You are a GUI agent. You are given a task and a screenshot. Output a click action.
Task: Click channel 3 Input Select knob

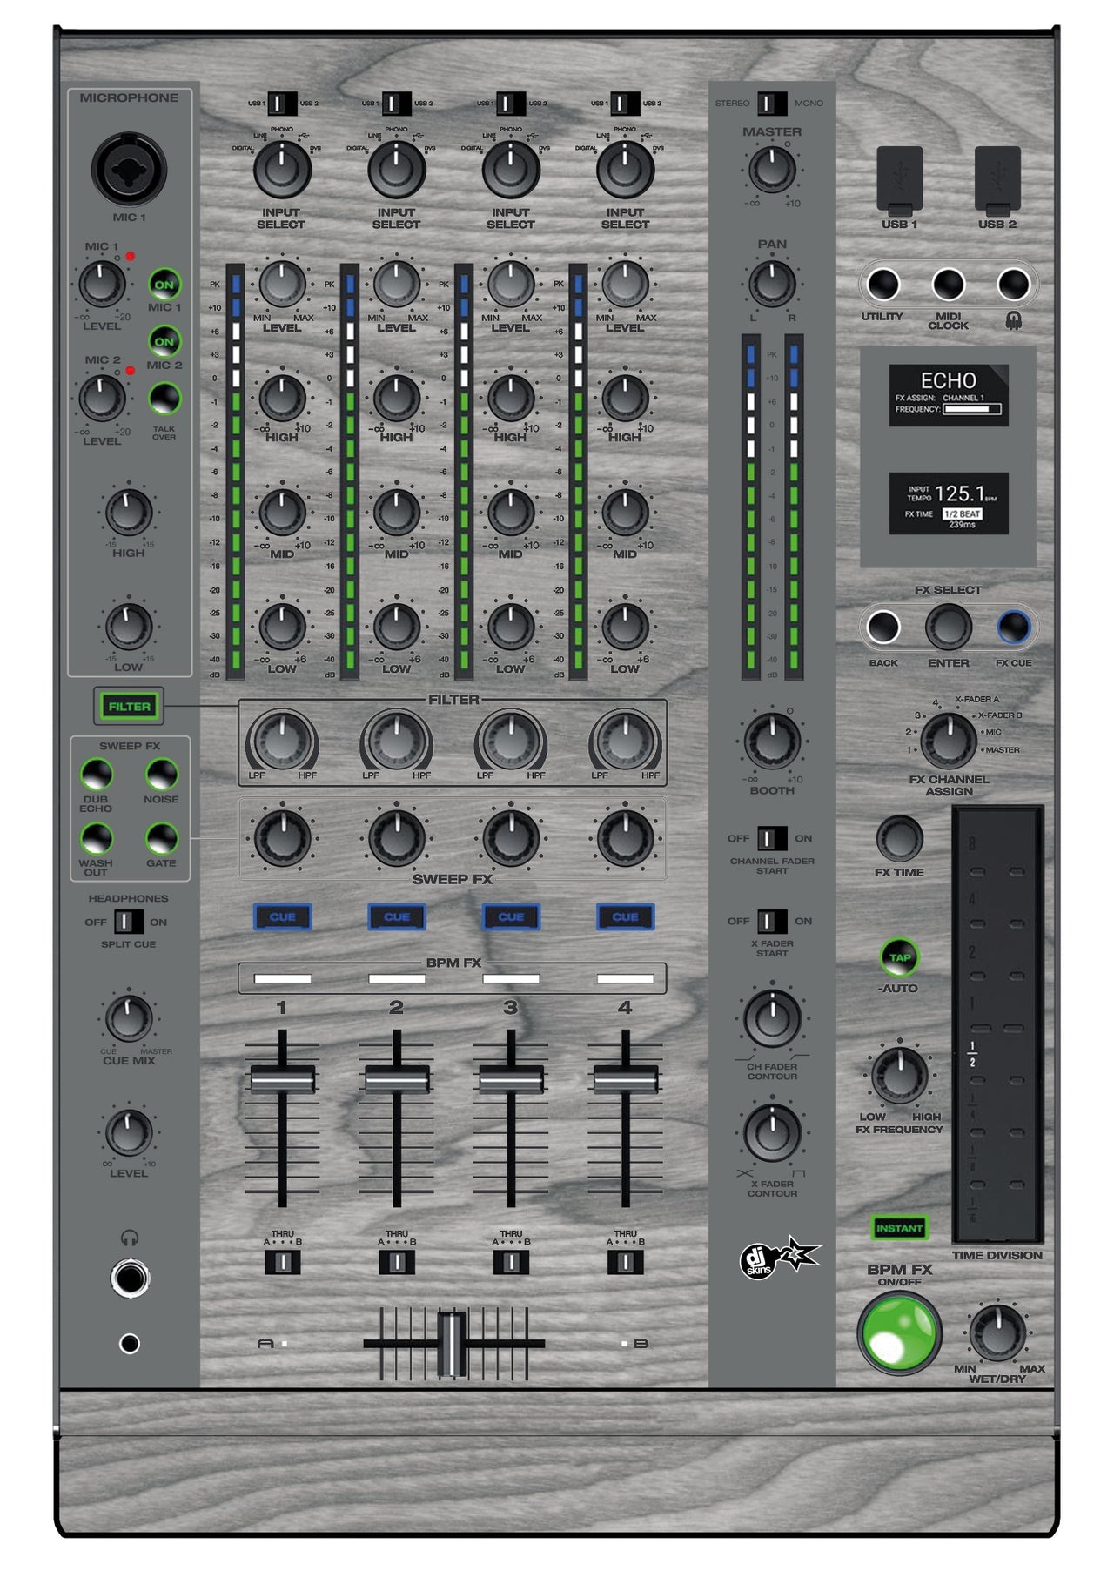coord(511,170)
